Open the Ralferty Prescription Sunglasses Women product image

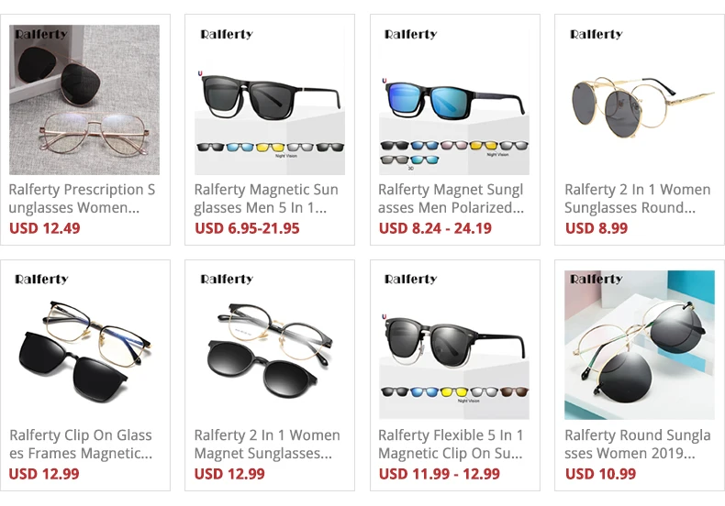coord(84,100)
